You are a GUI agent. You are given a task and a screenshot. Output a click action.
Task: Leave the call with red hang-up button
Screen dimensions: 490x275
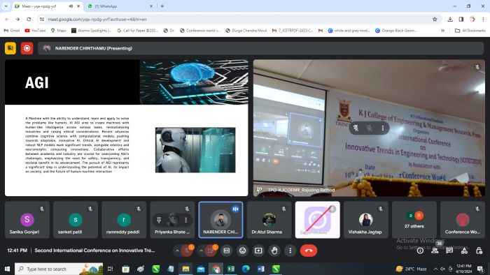[309, 251]
